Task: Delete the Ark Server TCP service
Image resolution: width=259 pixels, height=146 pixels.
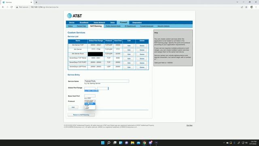Action: pyautogui.click(x=142, y=46)
